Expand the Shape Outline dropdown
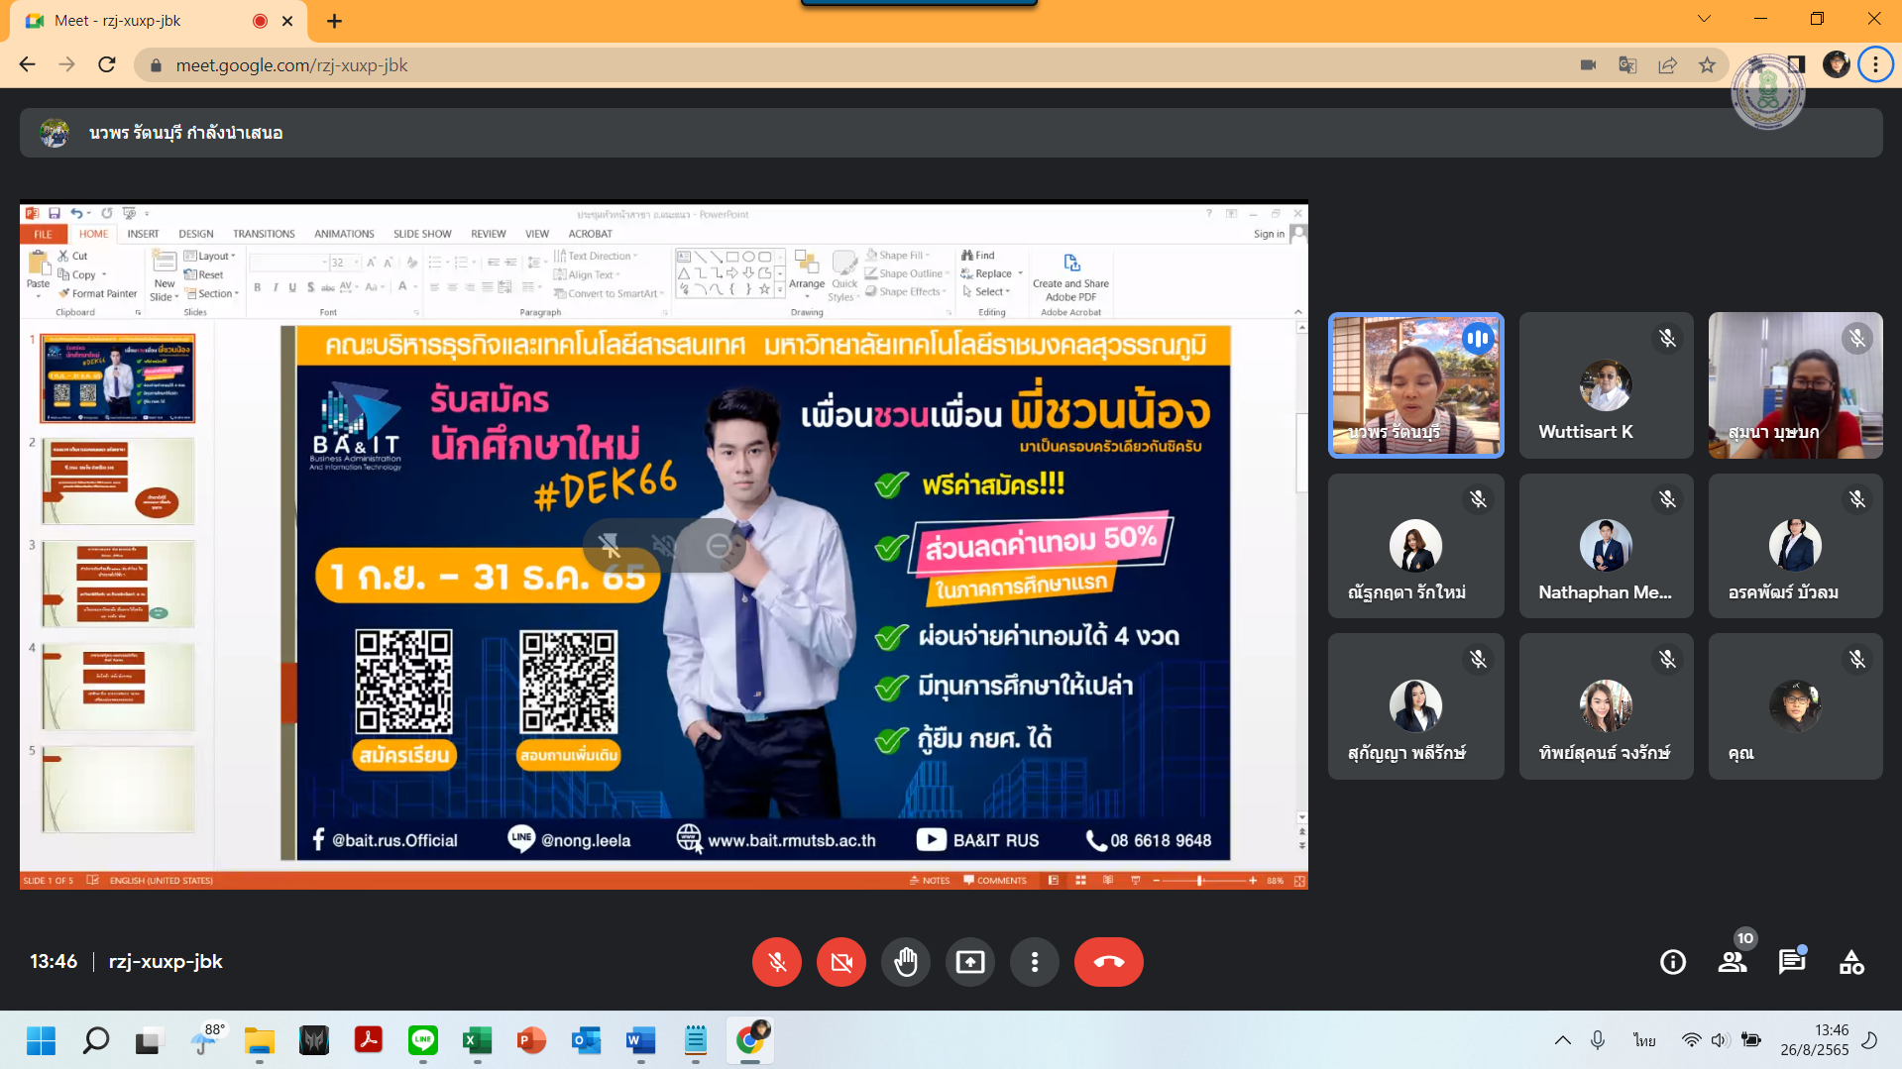The height and width of the screenshot is (1069, 1902). (907, 274)
